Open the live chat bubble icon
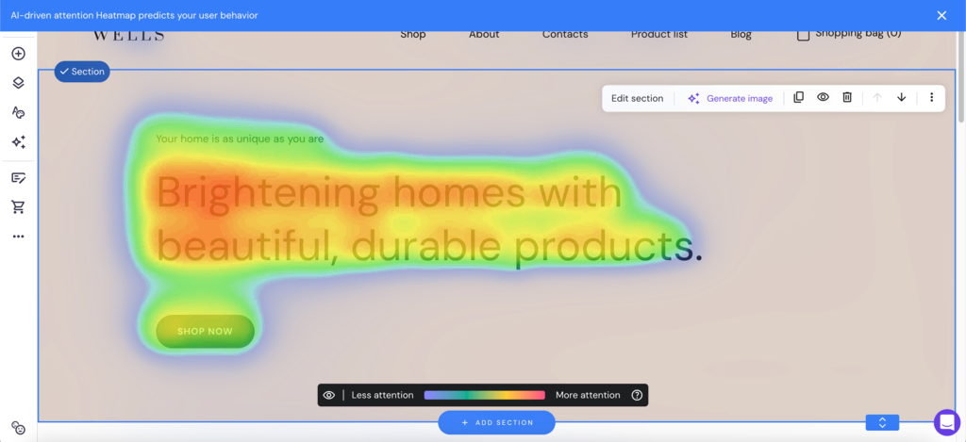Image resolution: width=966 pixels, height=442 pixels. [947, 422]
